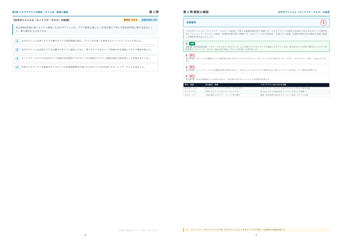Viewport: 342px width, 242px height.
Task: Click the 目標正答率: 80% badge
Action: click(x=149, y=20)
